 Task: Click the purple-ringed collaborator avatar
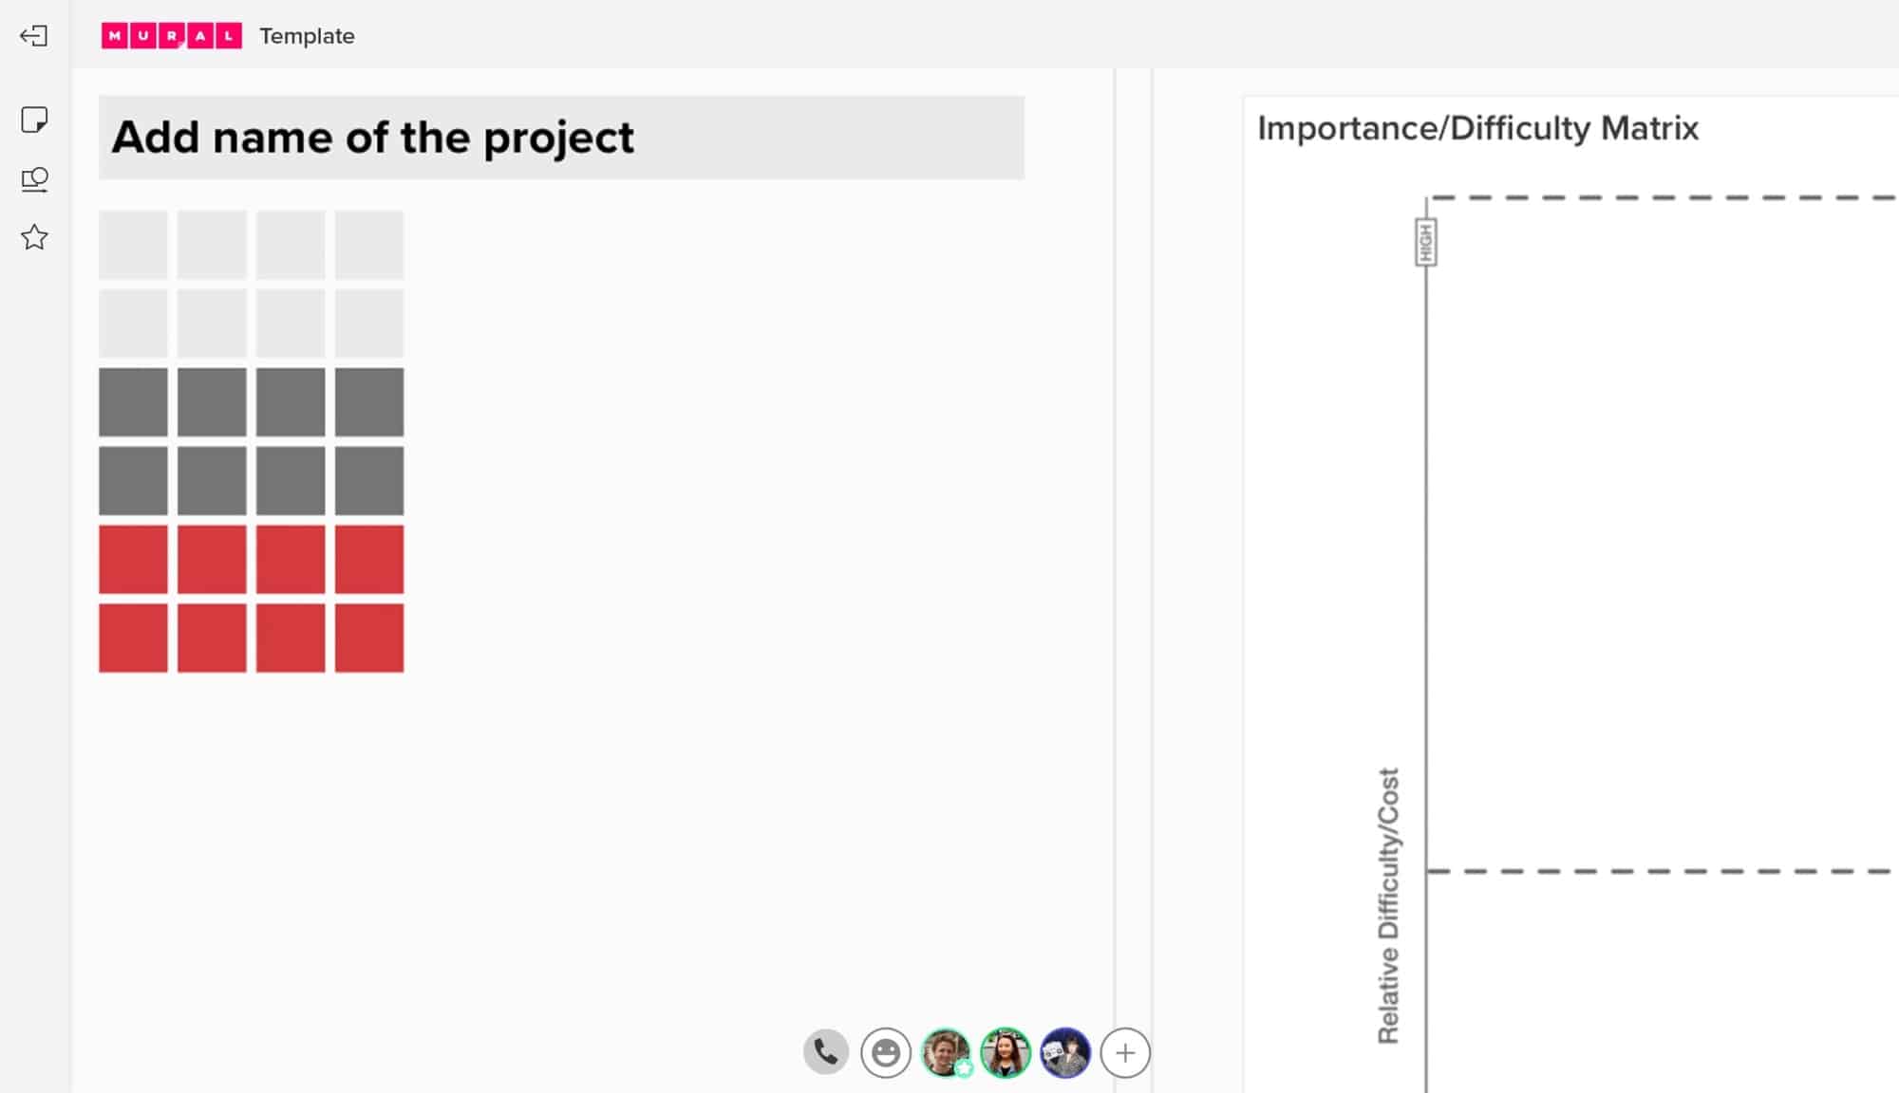point(1065,1052)
